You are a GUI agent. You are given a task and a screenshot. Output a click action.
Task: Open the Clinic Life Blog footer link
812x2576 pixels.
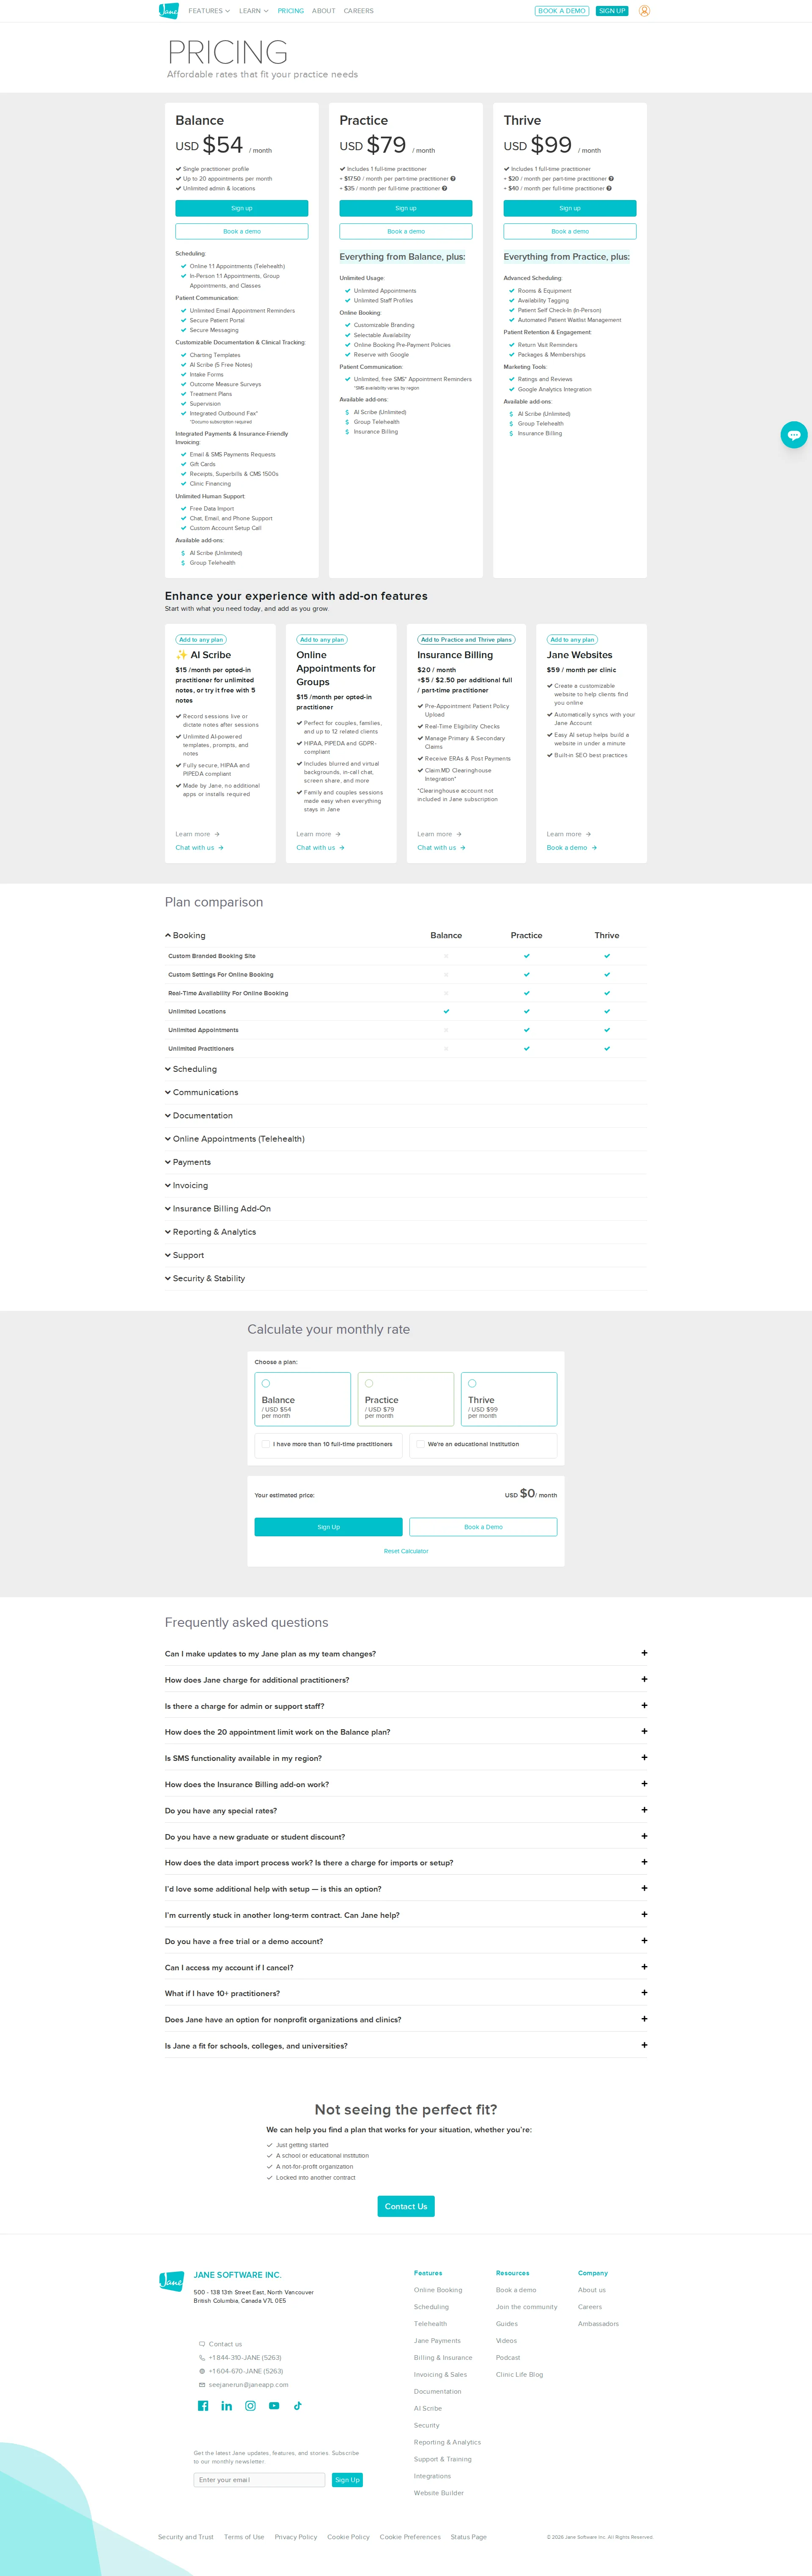520,2375
